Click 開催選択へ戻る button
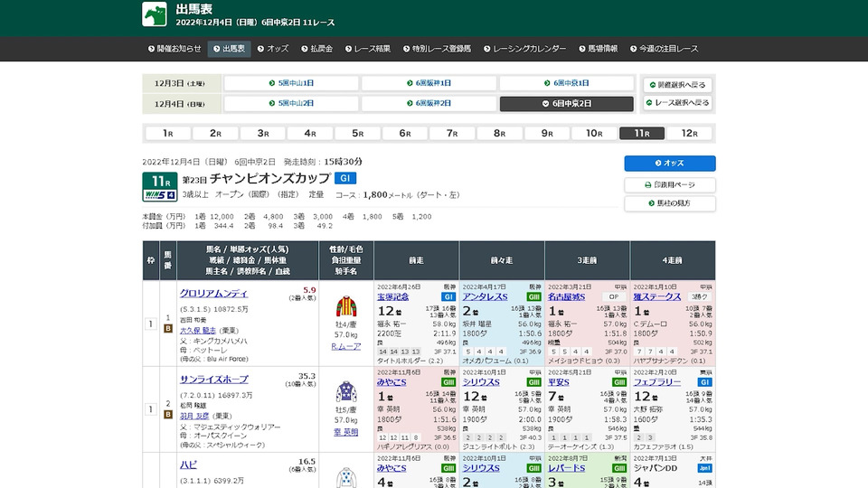 click(x=677, y=85)
